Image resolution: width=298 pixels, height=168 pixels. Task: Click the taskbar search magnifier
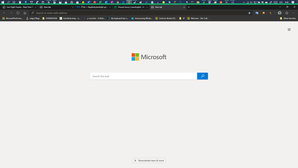pos(8,2)
